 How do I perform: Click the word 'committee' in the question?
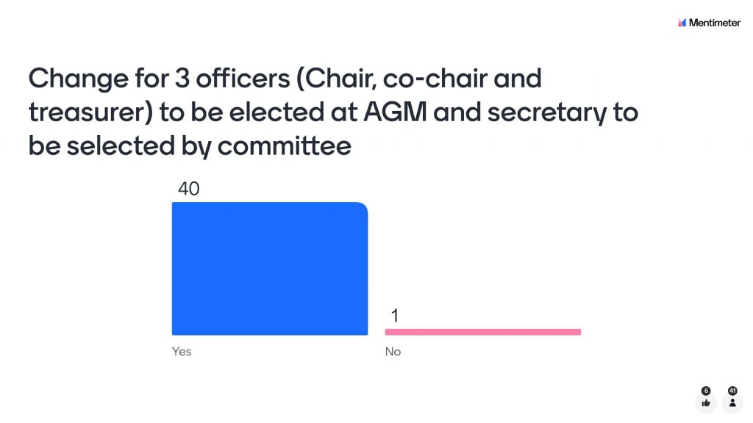pos(284,145)
